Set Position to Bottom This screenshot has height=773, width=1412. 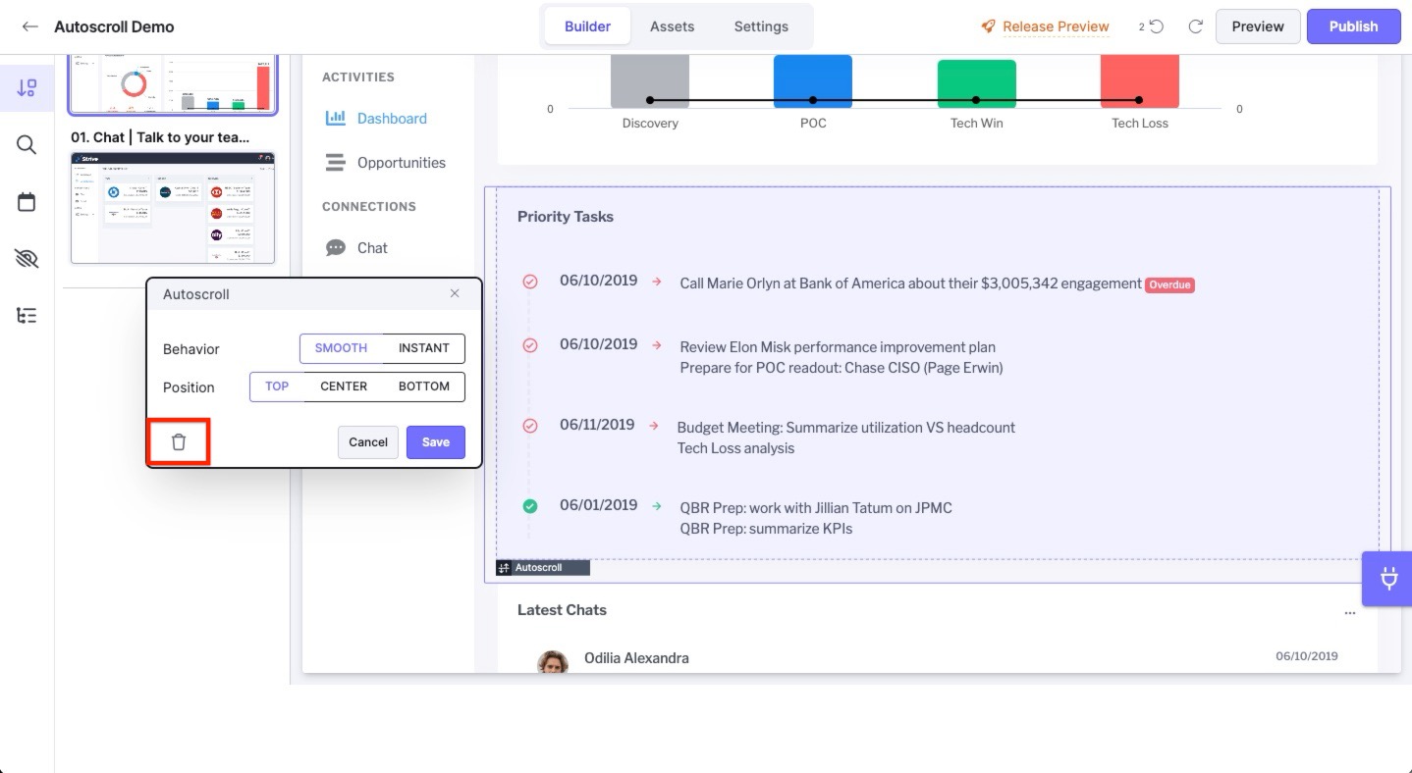(423, 386)
